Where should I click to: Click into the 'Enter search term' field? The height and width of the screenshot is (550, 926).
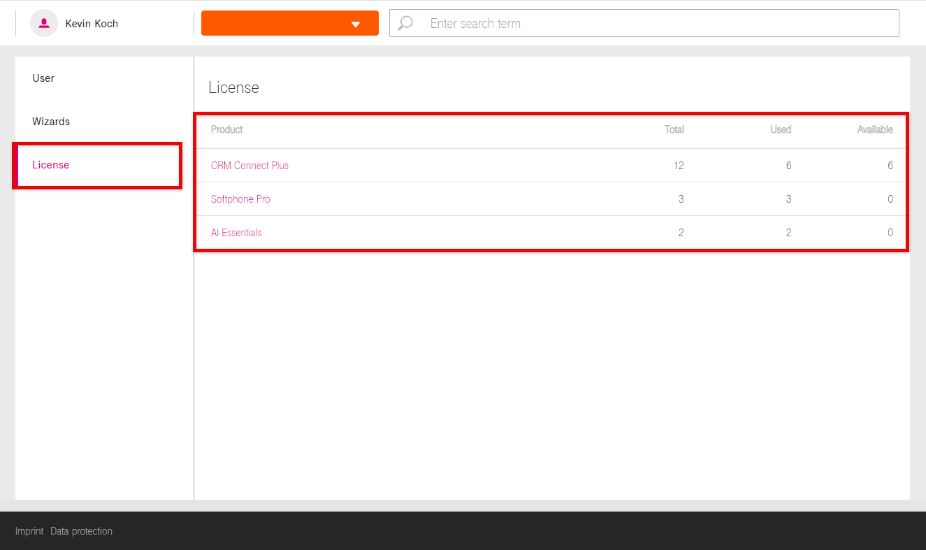point(657,23)
